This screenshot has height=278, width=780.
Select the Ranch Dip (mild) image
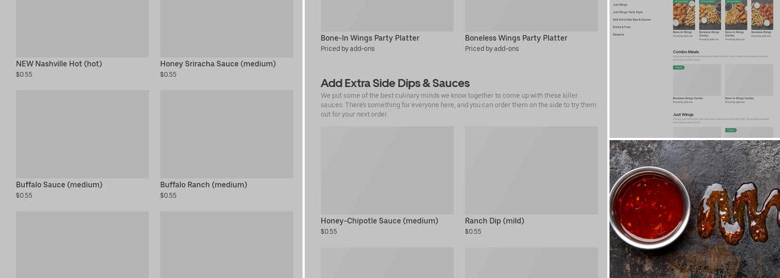(x=531, y=170)
